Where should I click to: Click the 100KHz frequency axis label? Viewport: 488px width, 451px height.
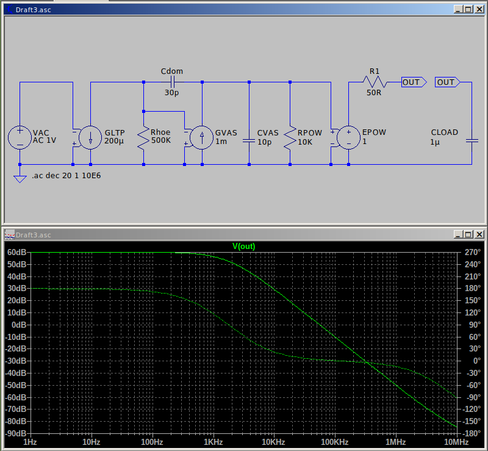pyautogui.click(x=334, y=442)
